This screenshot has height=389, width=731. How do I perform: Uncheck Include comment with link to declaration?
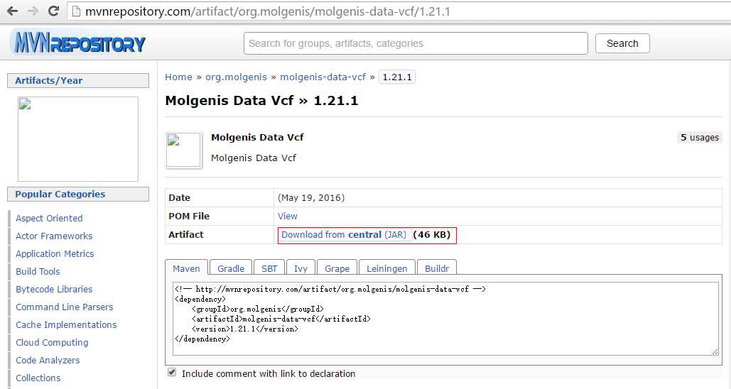coord(172,372)
